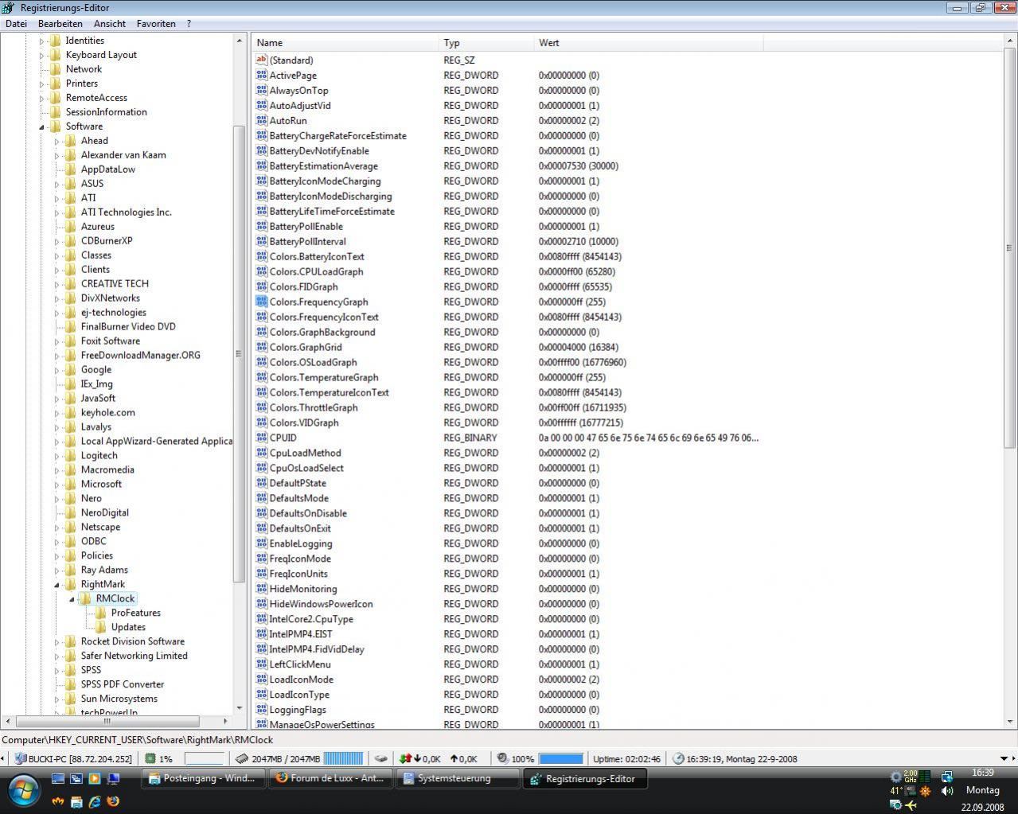
Task: Expand the Identities tree node
Action: tap(41, 41)
